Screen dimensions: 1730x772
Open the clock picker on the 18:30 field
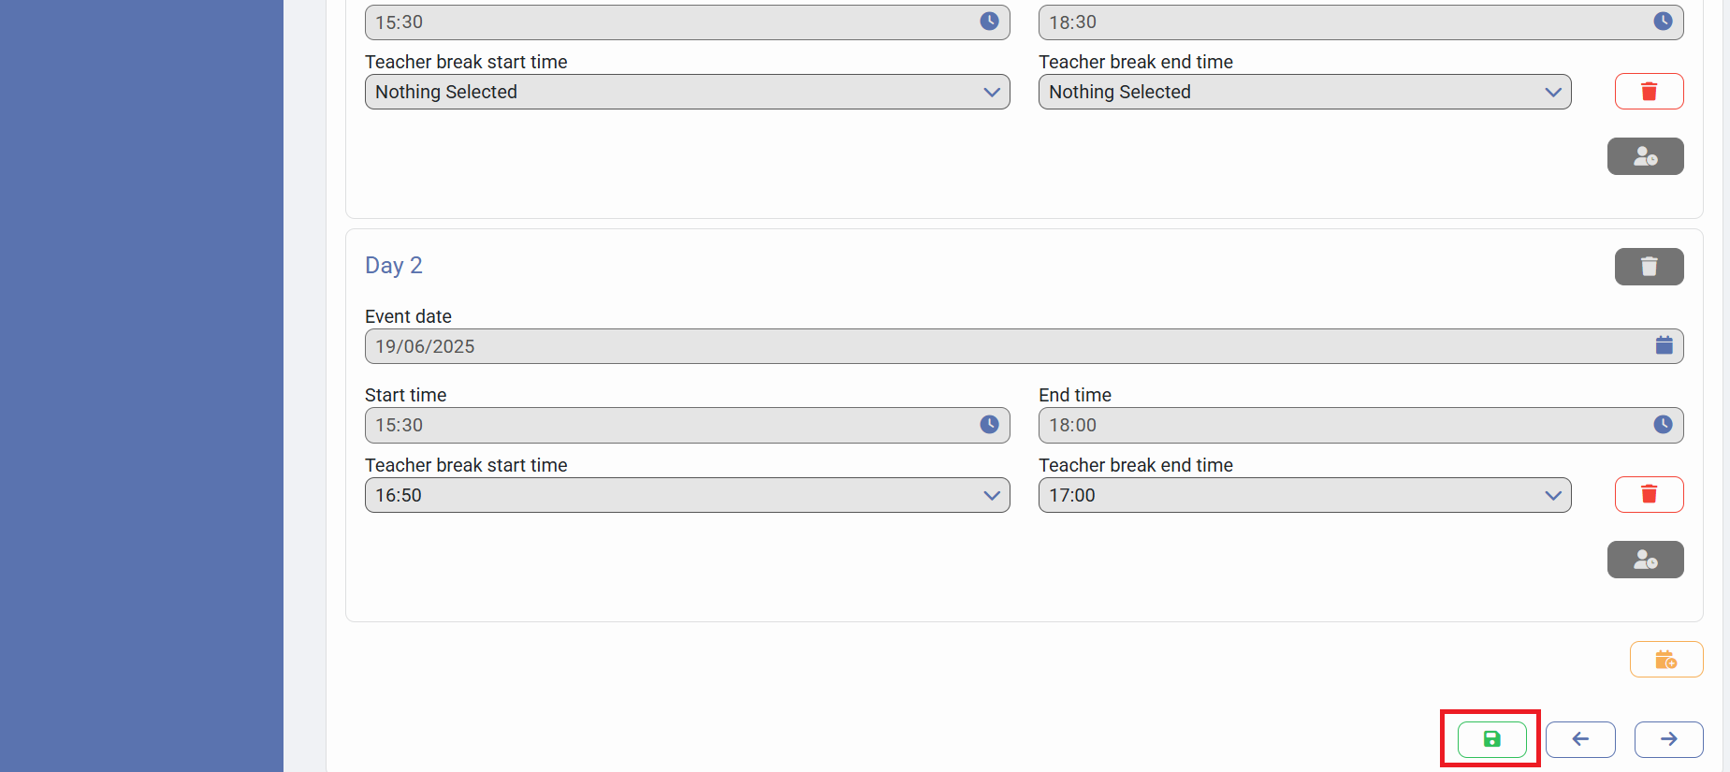click(1663, 22)
